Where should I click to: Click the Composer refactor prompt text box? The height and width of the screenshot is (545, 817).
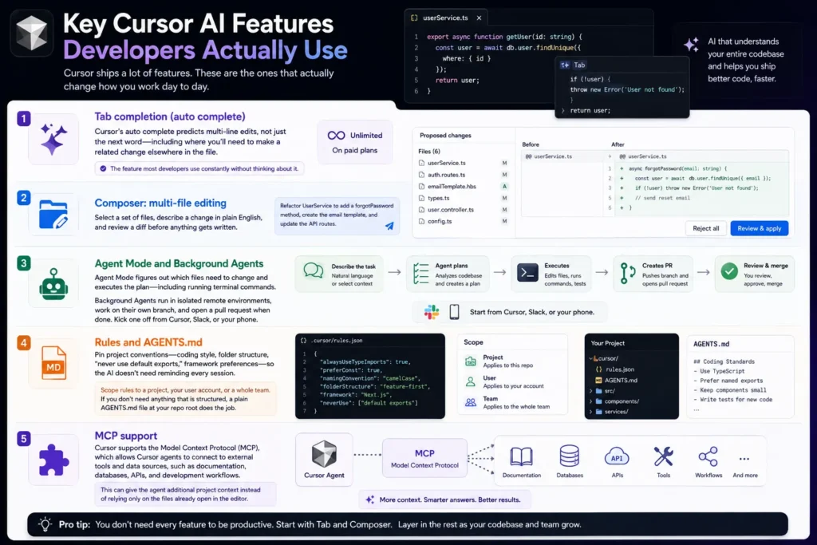point(337,215)
